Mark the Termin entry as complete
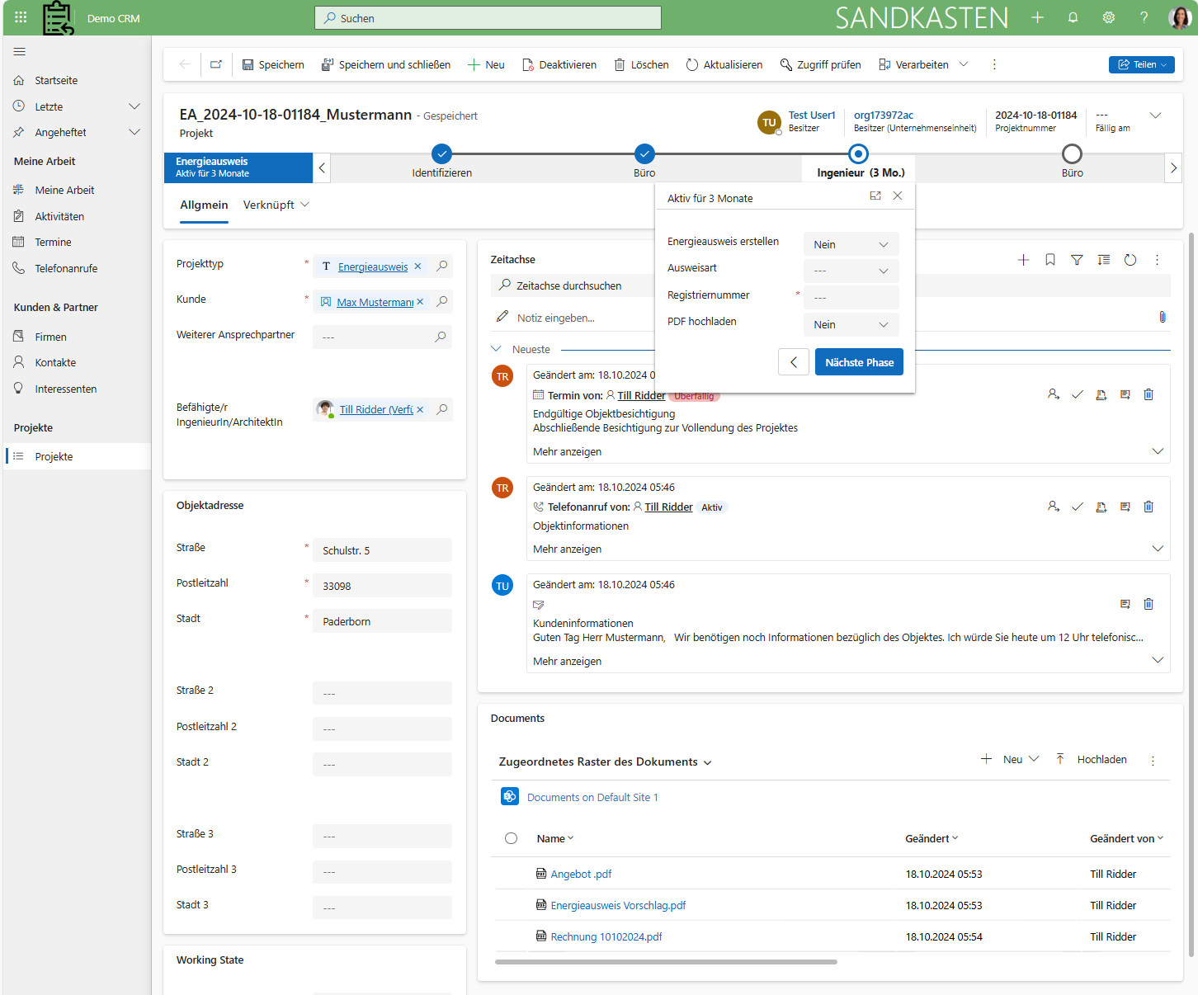Screen dimensions: 1198x995 click(x=1078, y=394)
